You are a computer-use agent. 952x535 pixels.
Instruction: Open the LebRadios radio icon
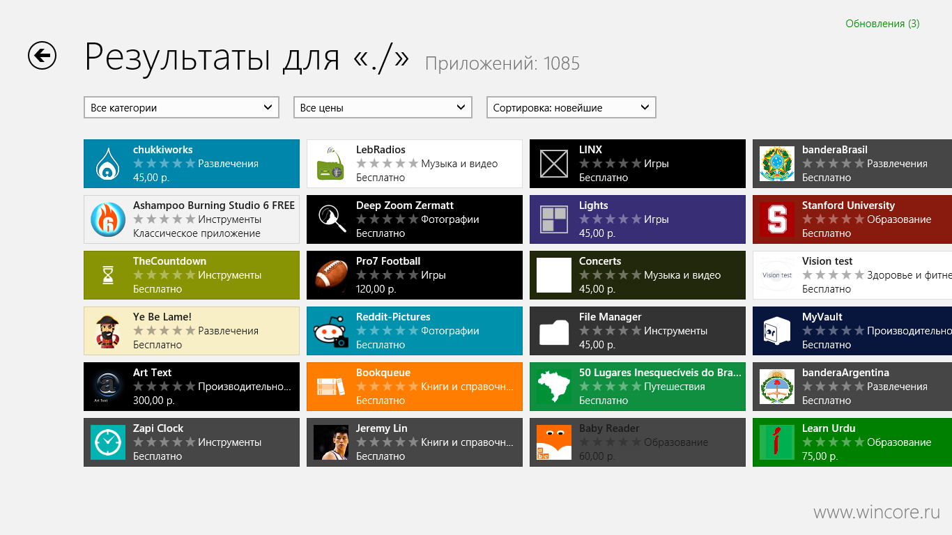(331, 164)
